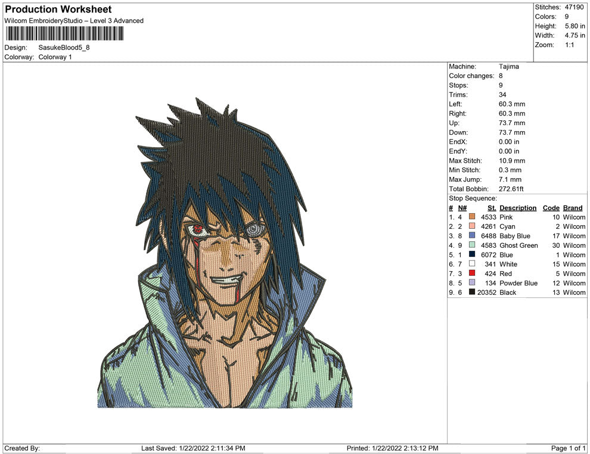
Task: Click the Height value '5.80 in'
Action: [x=575, y=26]
